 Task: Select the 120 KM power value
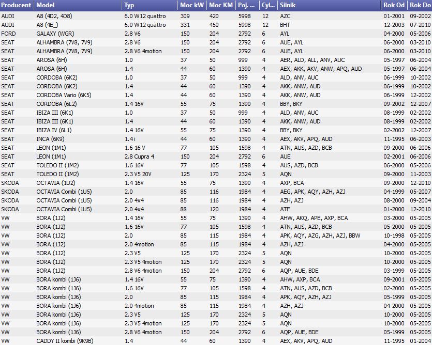point(214,210)
